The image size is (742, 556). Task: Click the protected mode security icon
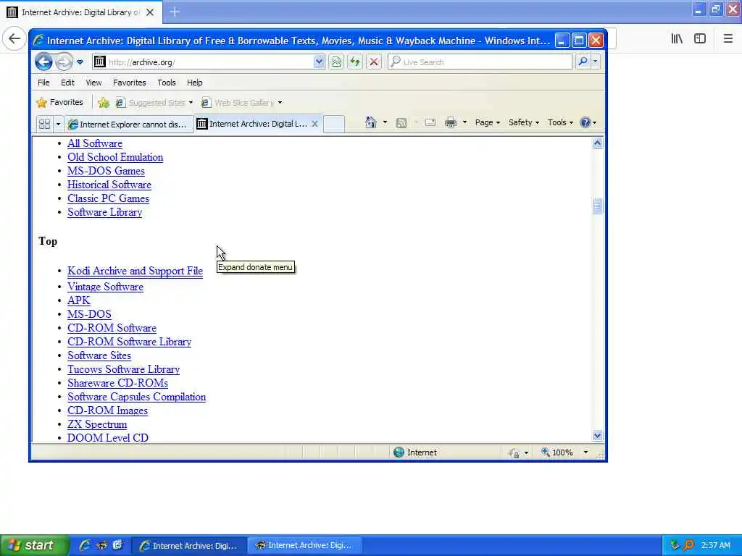(514, 453)
